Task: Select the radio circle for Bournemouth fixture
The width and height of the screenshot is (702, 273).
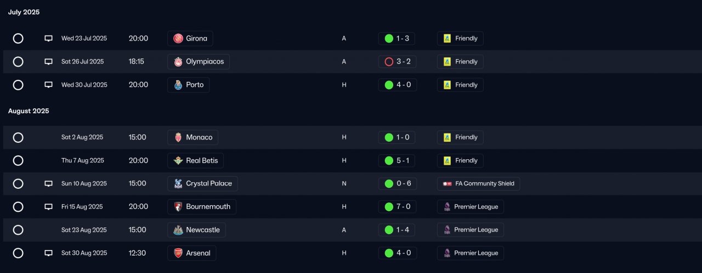Action: click(18, 207)
